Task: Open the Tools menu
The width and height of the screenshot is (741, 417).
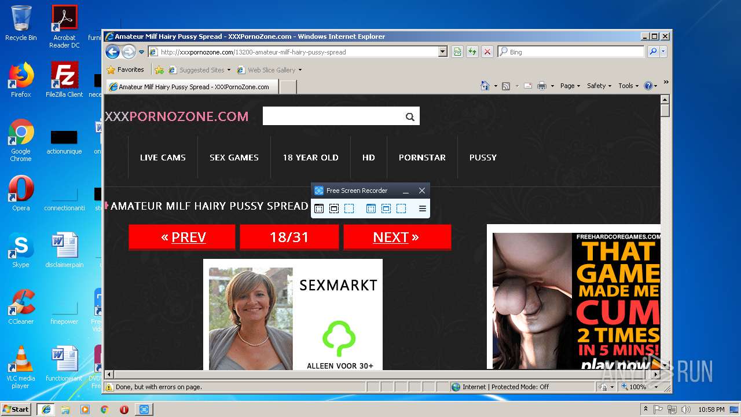Action: 628,86
